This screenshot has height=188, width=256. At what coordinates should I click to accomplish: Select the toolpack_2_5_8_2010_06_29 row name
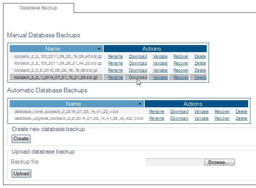point(56,70)
